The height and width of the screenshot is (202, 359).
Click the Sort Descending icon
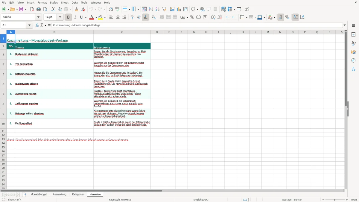(x=157, y=9)
